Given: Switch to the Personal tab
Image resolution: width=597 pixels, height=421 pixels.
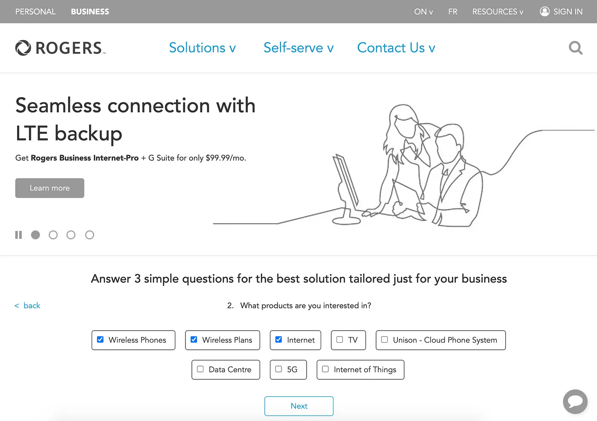Looking at the screenshot, I should [35, 12].
